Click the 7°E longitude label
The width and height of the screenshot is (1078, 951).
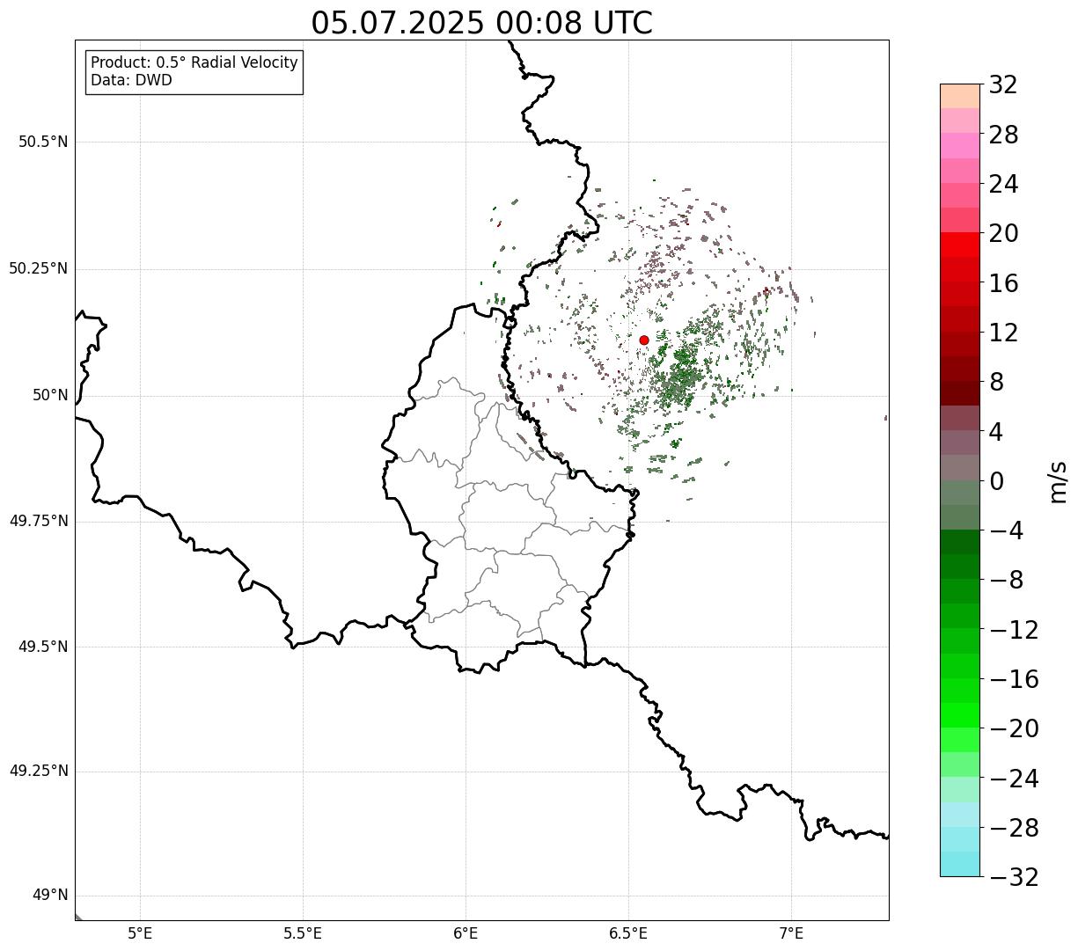[791, 933]
